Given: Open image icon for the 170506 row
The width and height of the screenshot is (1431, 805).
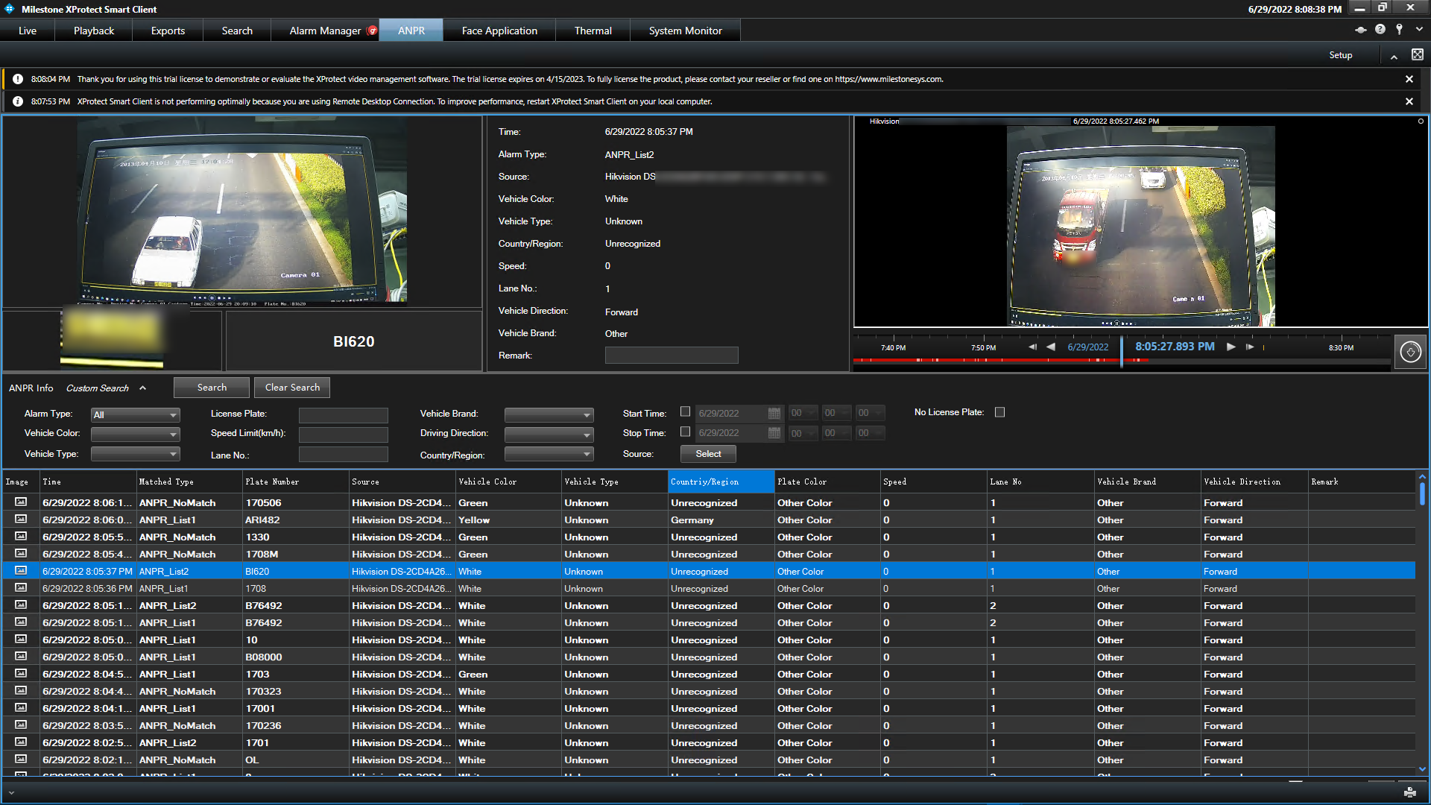Looking at the screenshot, I should tap(21, 502).
